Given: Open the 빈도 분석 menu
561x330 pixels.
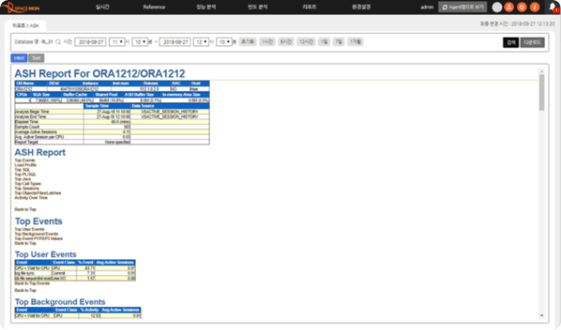Looking at the screenshot, I should pyautogui.click(x=257, y=7).
